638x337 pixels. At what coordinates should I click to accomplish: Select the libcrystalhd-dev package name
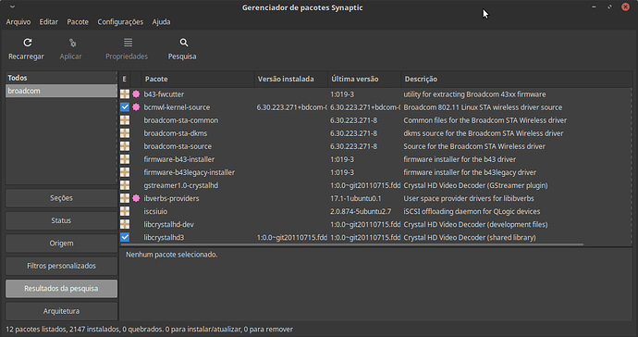click(169, 225)
